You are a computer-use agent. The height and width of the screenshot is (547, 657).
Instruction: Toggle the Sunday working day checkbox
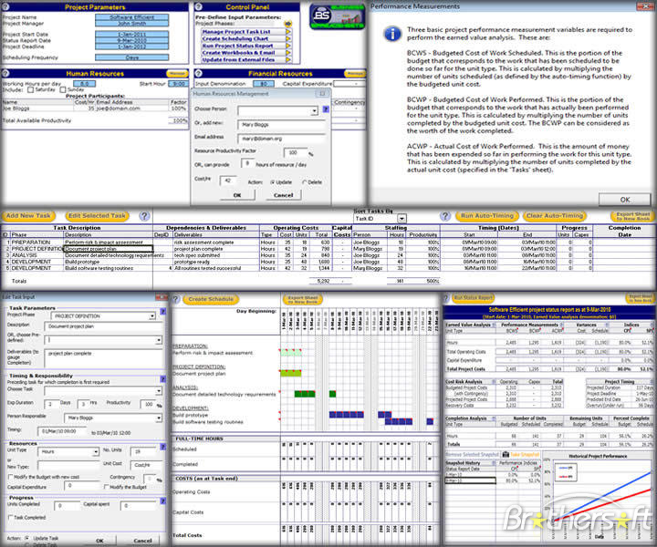63,90
